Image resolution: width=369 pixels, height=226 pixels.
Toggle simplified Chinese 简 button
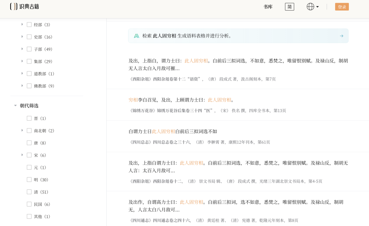(289, 6)
